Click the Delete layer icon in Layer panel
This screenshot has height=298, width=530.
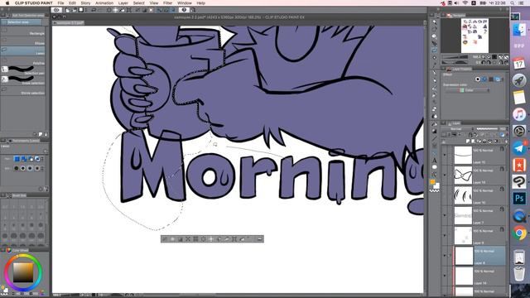(506, 142)
